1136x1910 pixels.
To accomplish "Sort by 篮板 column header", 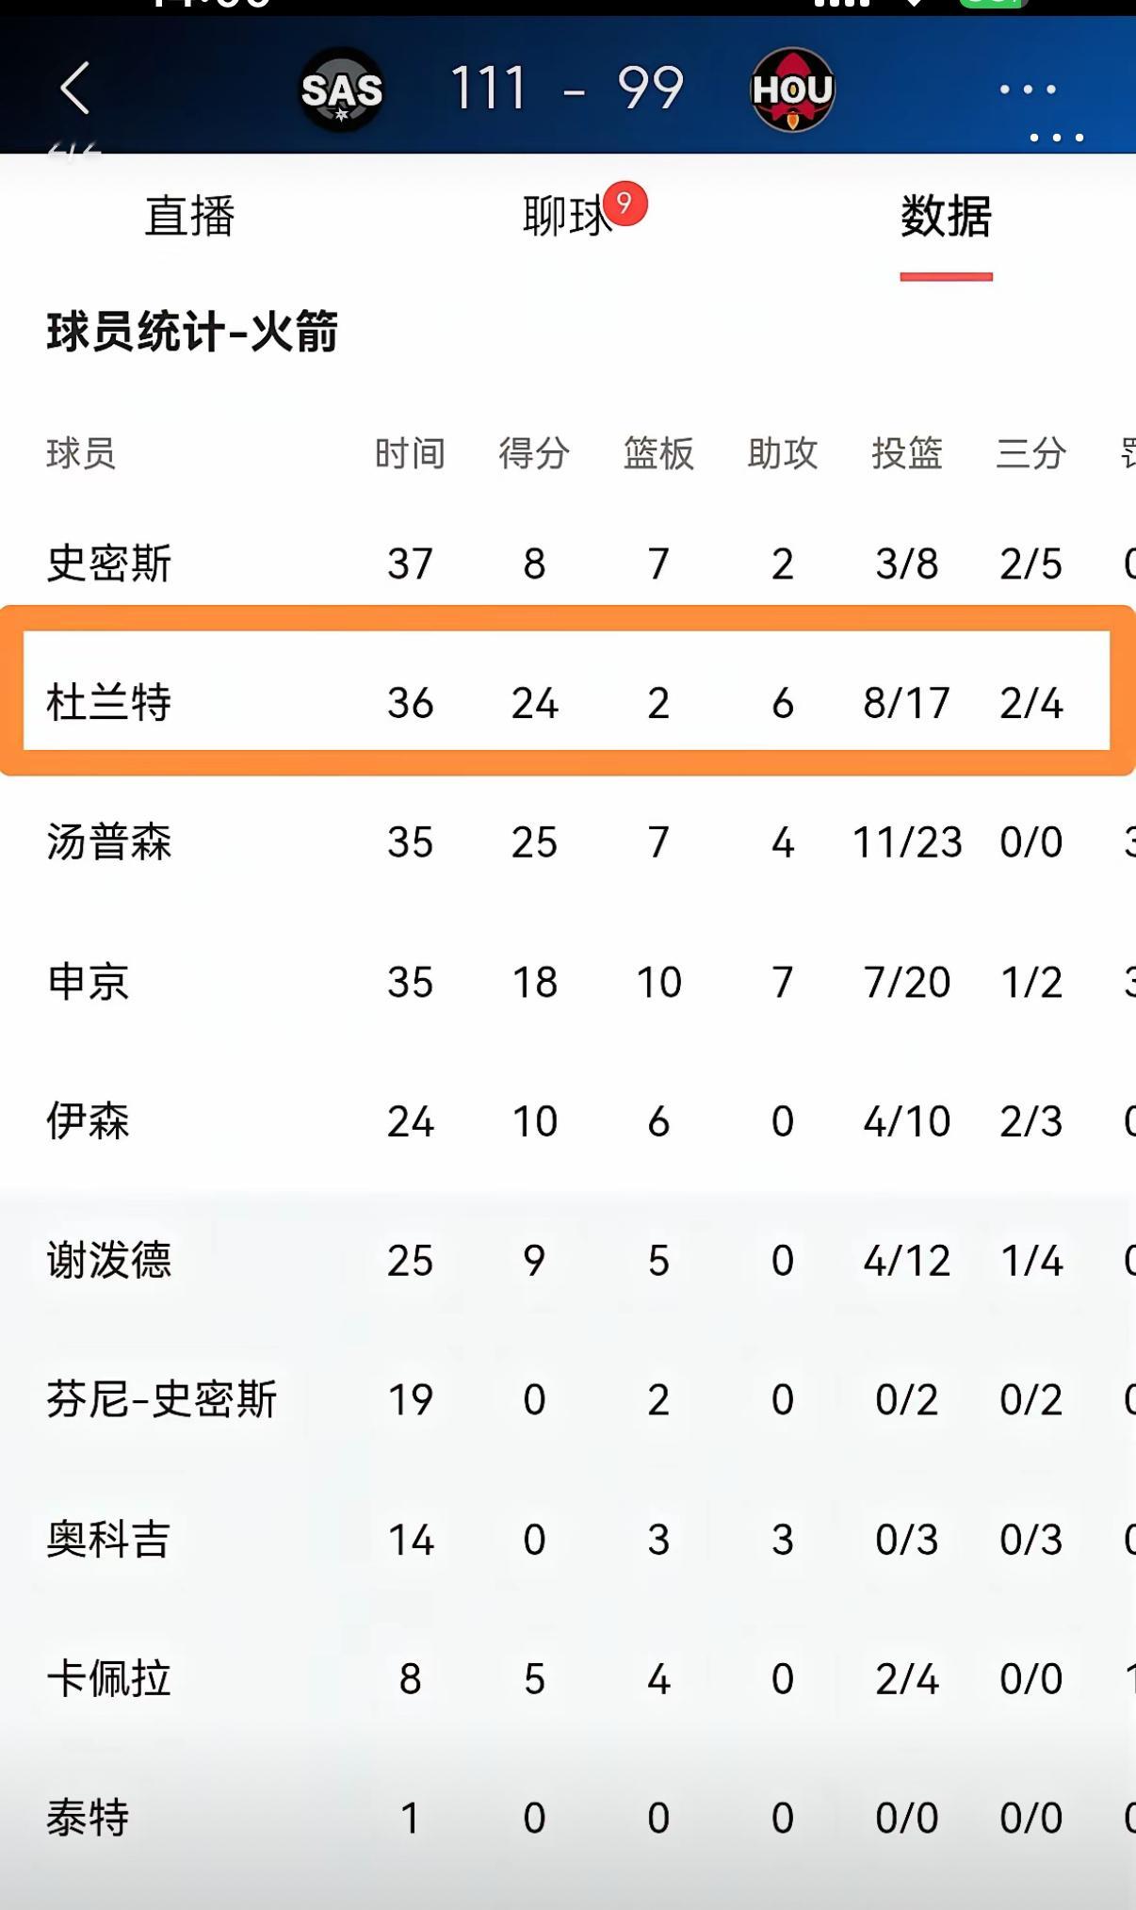I will (658, 453).
